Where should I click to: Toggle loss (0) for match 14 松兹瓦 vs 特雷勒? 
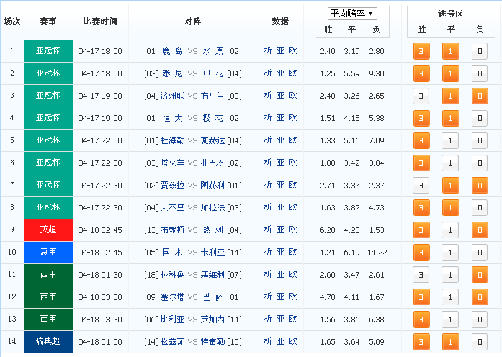[x=480, y=341]
